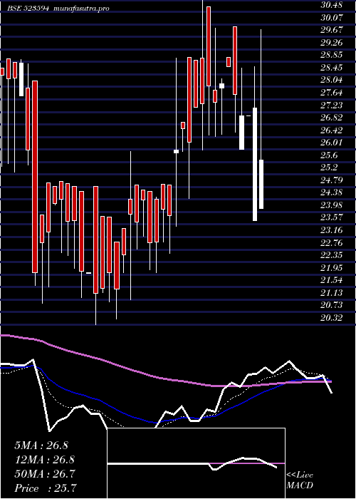Screen dimensions: 356x499
Task: Click the BSE 528594 ticker label
Action: (x=28, y=9)
